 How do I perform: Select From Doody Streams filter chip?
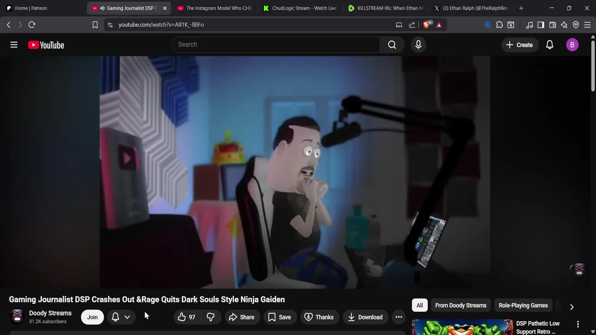[x=461, y=306]
